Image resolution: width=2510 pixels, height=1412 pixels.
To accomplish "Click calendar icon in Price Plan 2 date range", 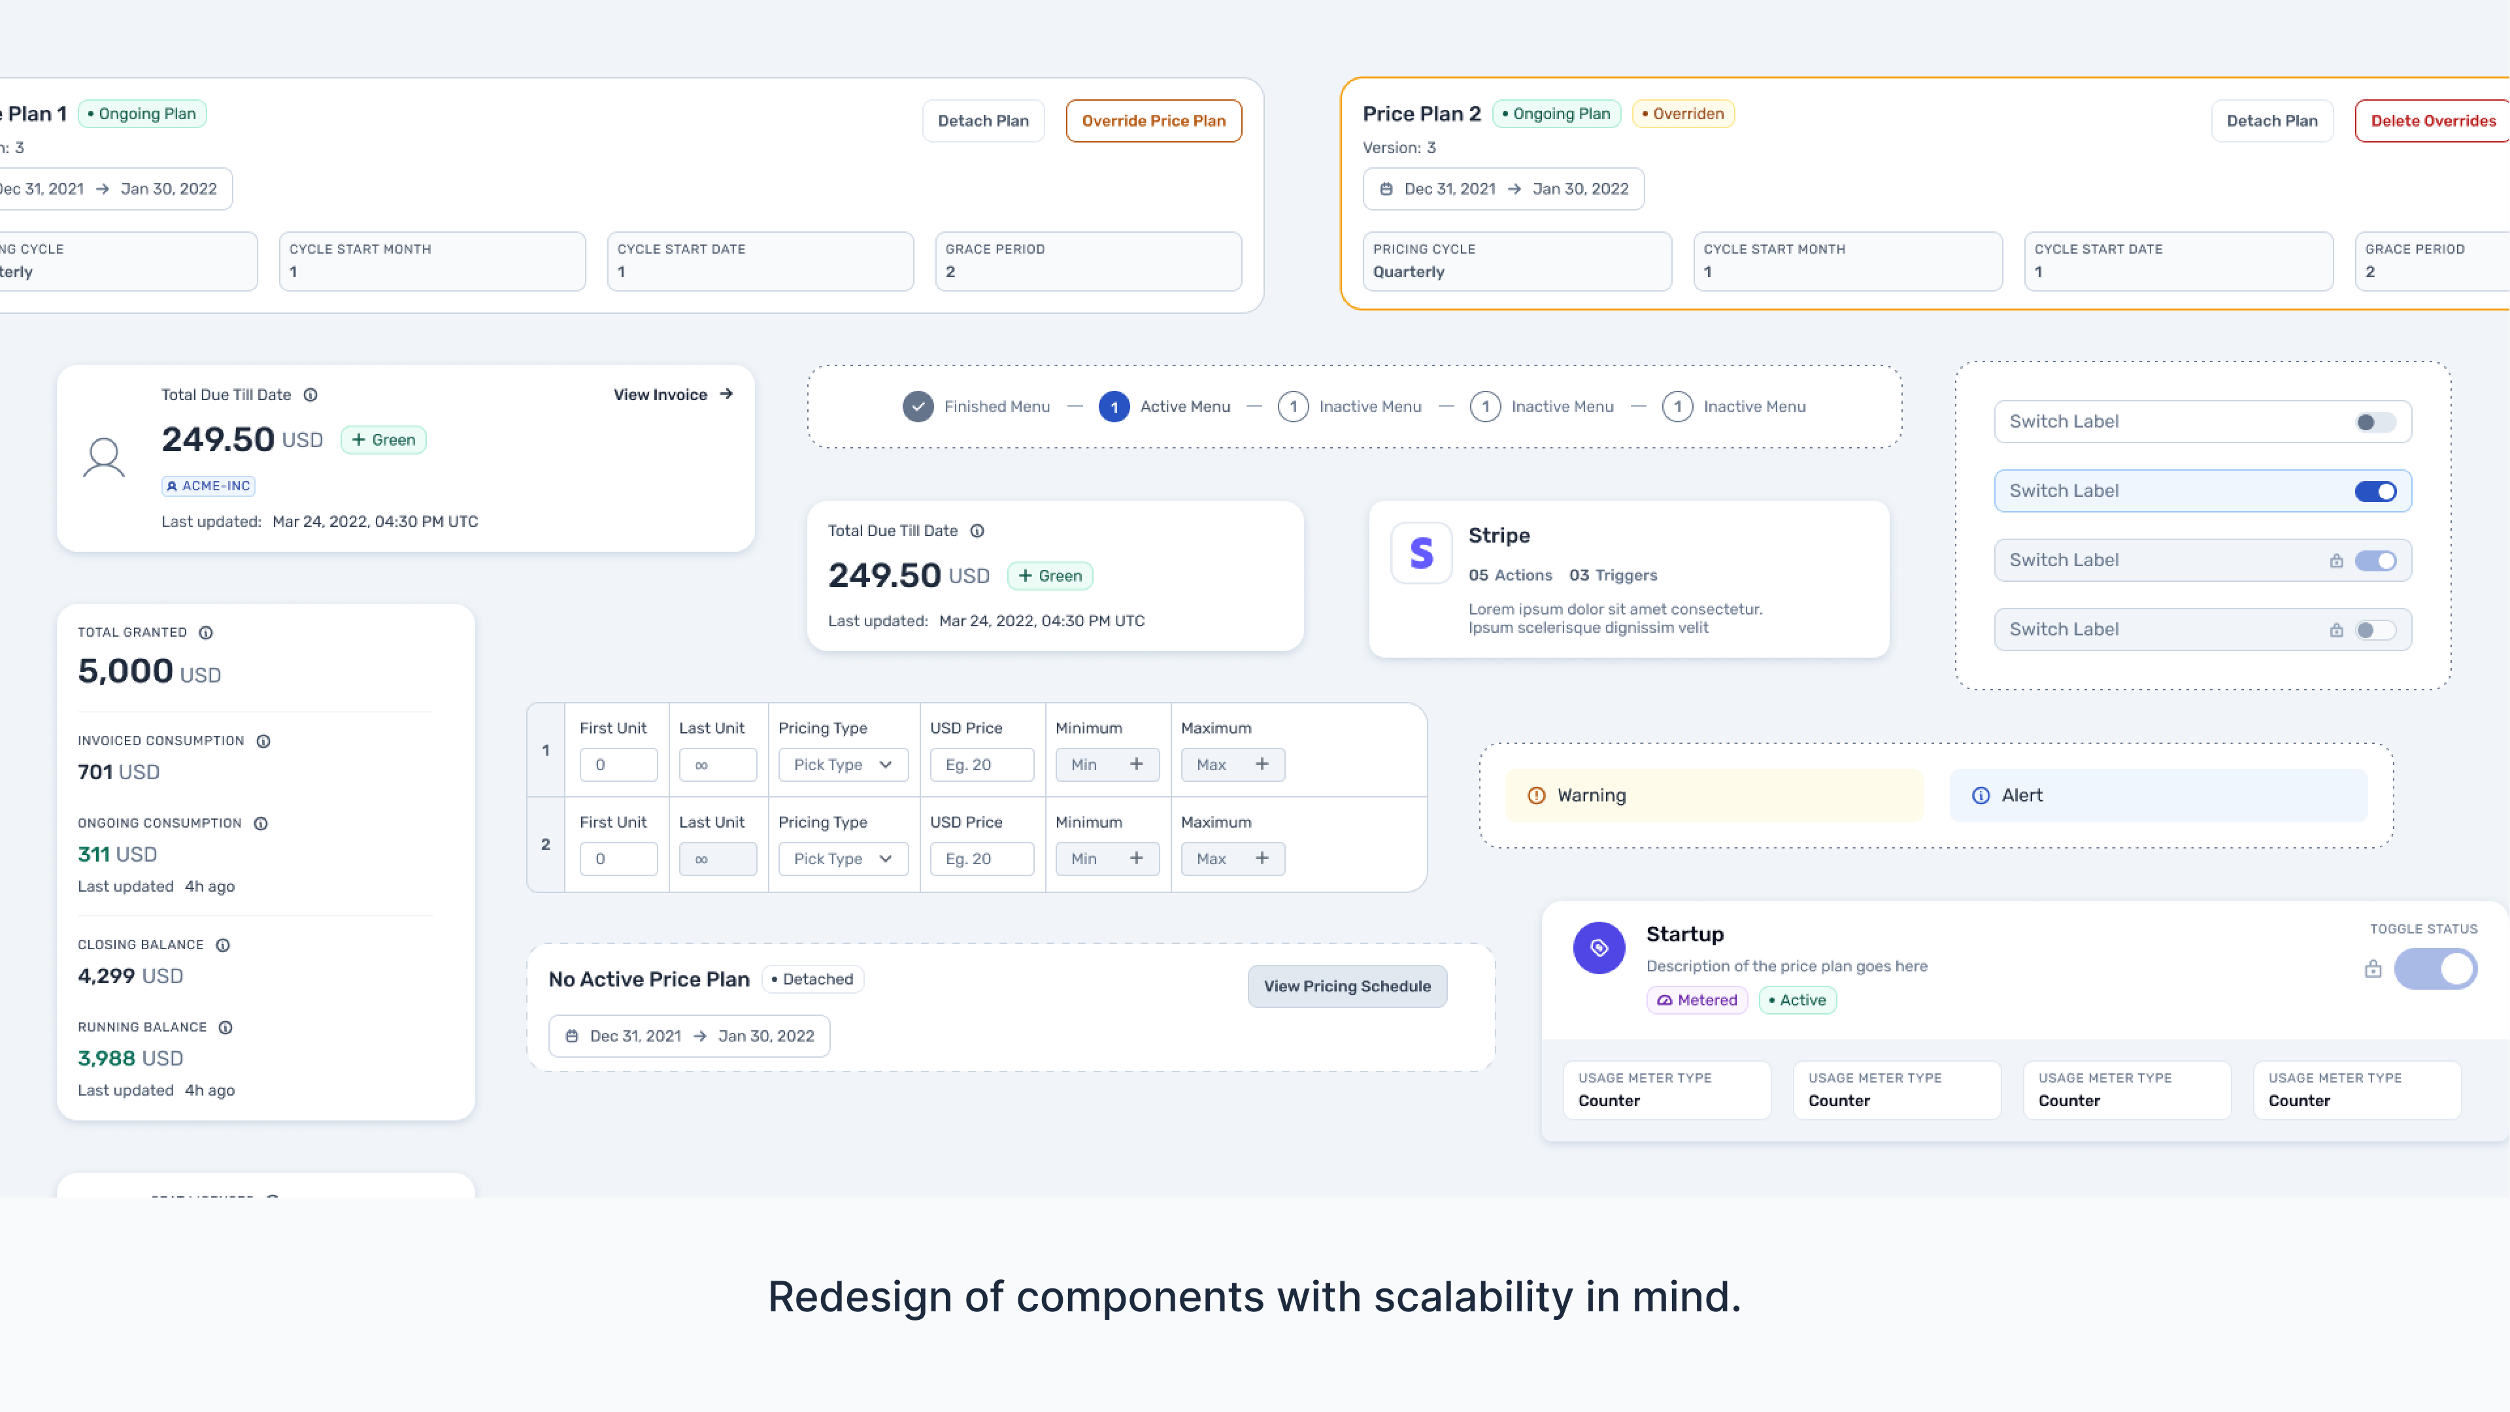I will [1386, 189].
